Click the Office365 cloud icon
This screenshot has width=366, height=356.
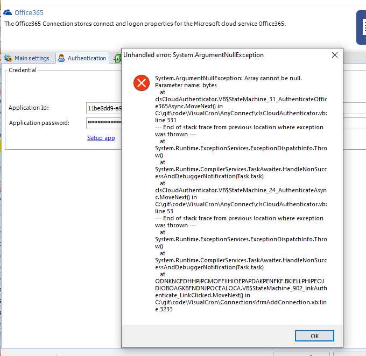[x=8, y=12]
